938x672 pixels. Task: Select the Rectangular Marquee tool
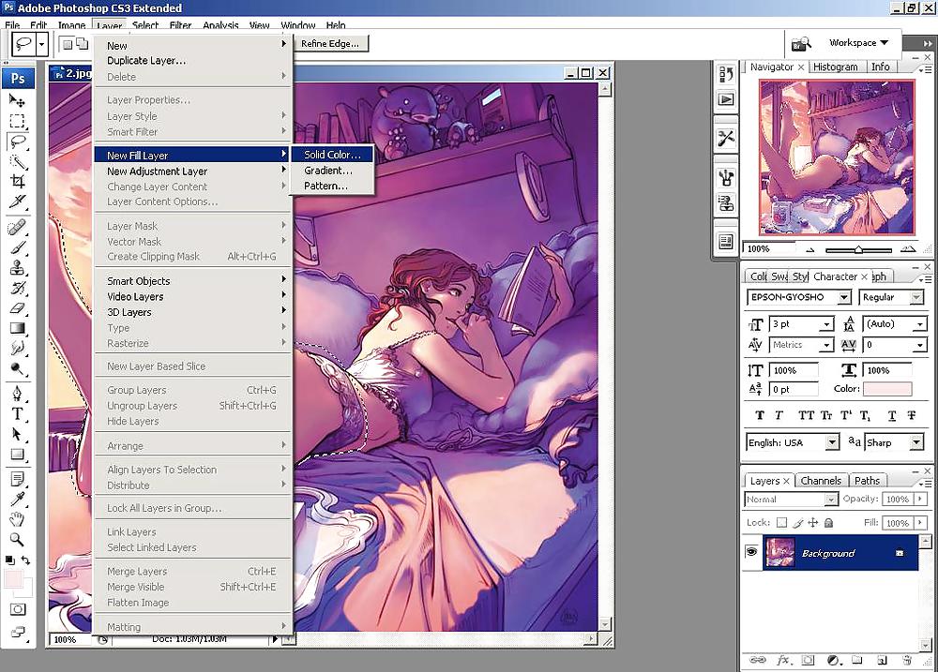point(17,121)
